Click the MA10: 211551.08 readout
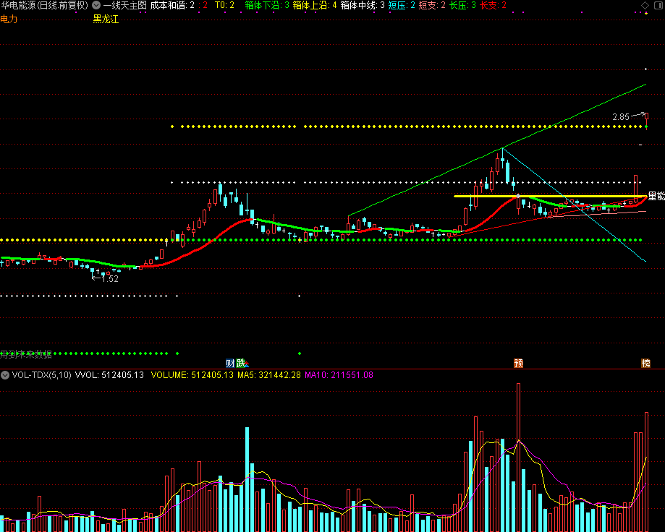 pos(339,375)
